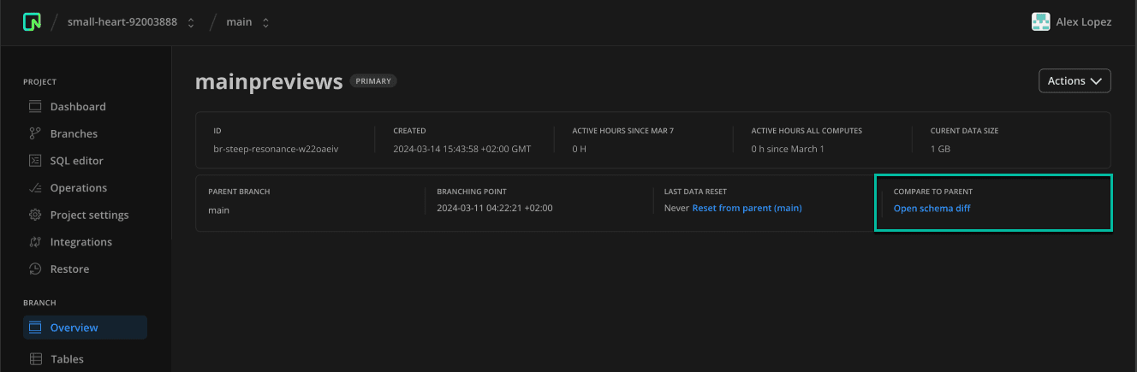The width and height of the screenshot is (1137, 372).
Task: Click the Project settings gear icon
Action: coord(35,215)
